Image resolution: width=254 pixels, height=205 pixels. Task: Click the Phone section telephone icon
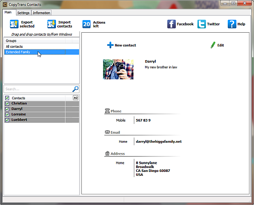(x=107, y=111)
